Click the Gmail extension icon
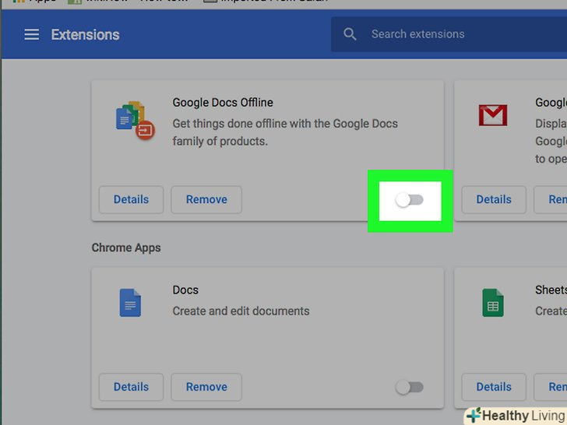Screen dimensions: 567x425 [493, 115]
